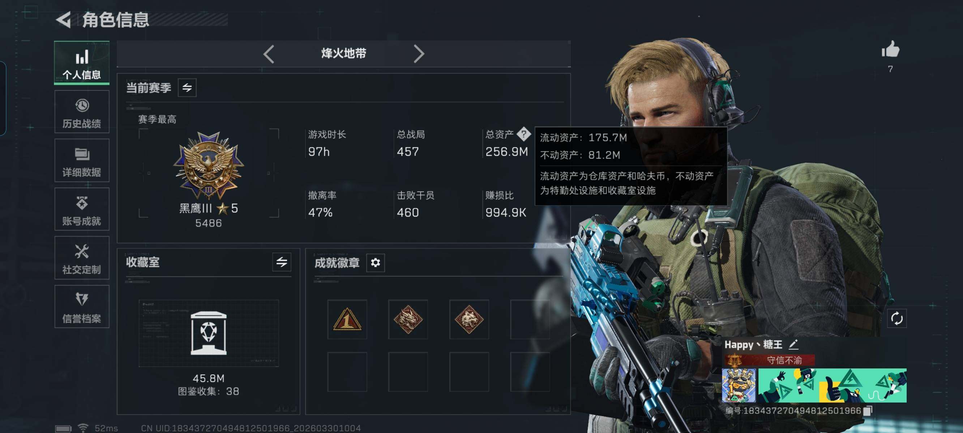Go to the 信誉档案 sidebar tab

[x=82, y=306]
